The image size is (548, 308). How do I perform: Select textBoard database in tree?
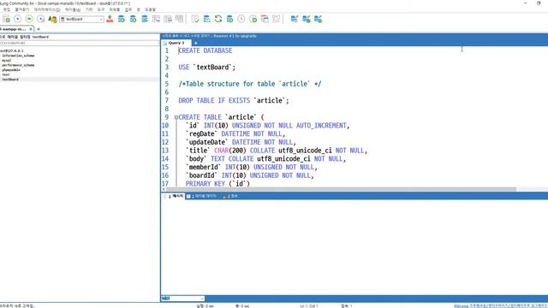point(10,80)
